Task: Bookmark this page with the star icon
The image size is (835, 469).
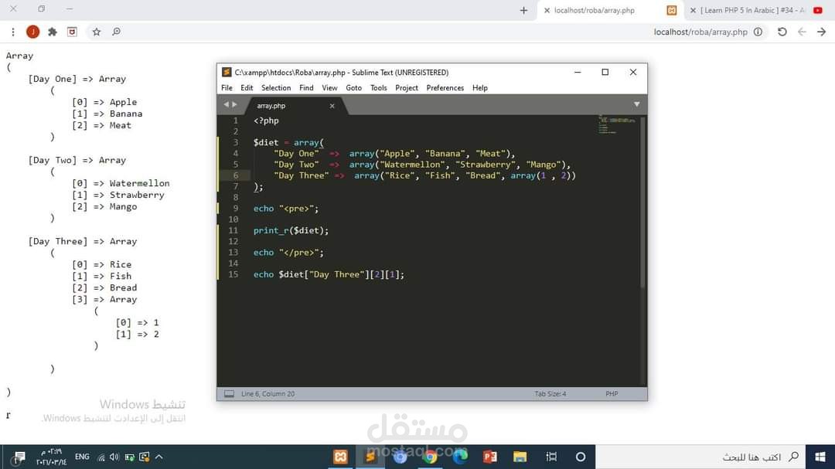Action: point(97,32)
